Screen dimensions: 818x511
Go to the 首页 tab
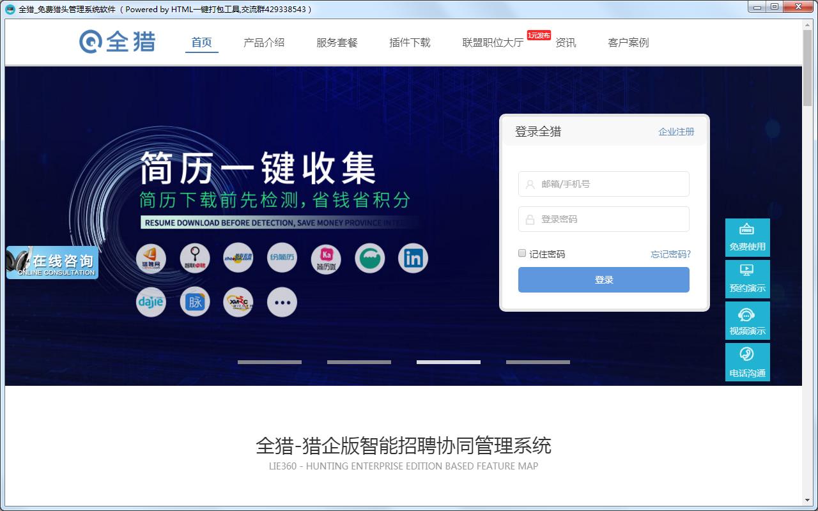tap(201, 43)
